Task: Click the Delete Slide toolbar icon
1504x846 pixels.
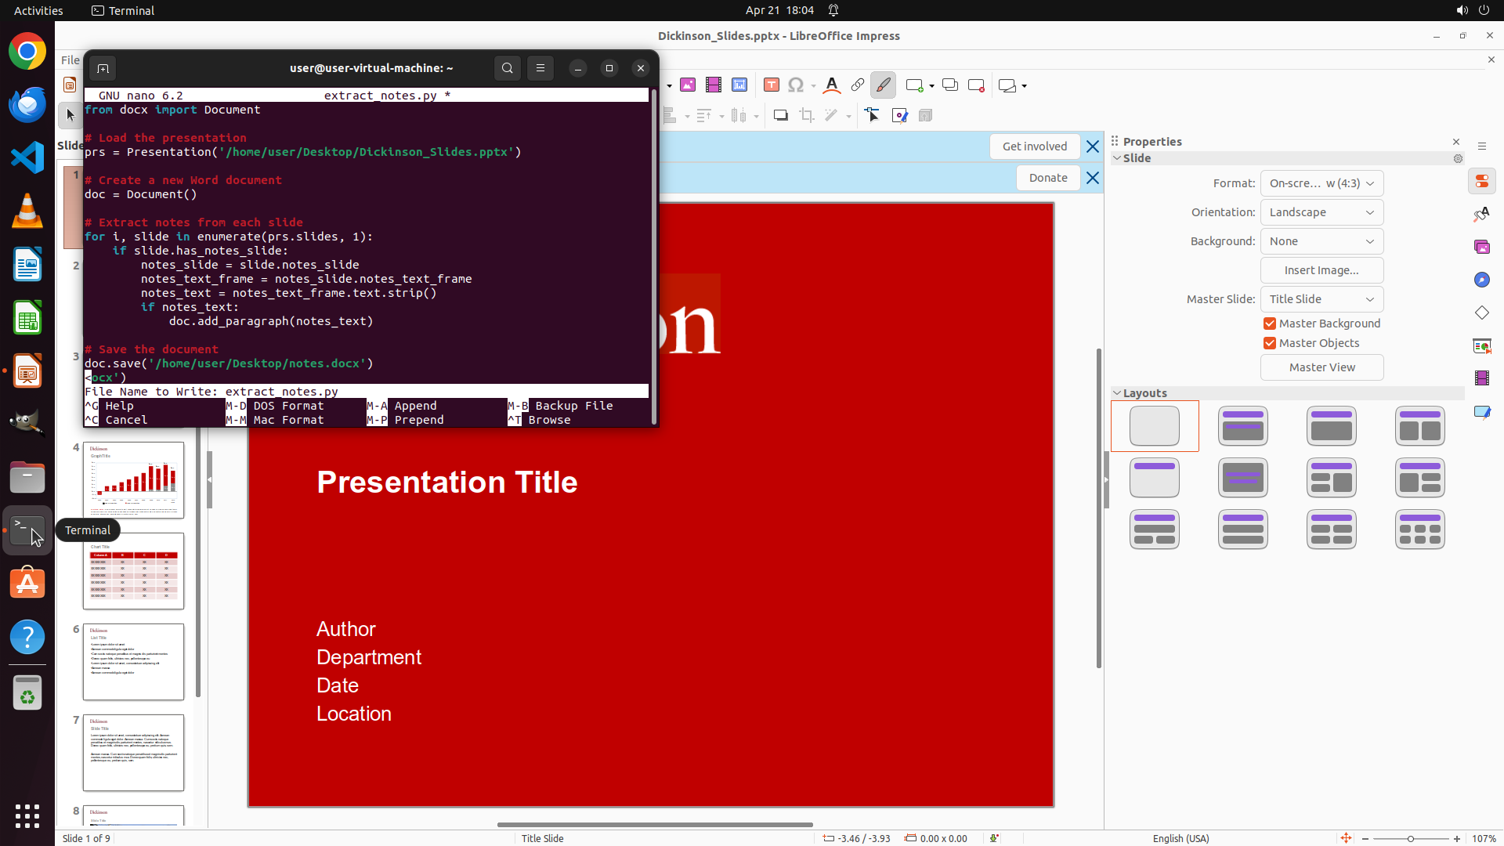Action: [x=976, y=85]
